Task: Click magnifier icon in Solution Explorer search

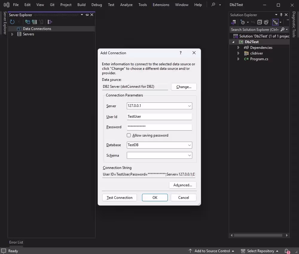Action: tap(283, 29)
